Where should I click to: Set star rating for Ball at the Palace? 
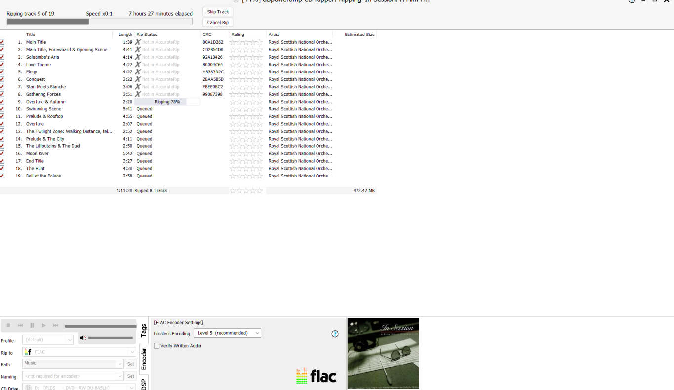click(x=246, y=176)
